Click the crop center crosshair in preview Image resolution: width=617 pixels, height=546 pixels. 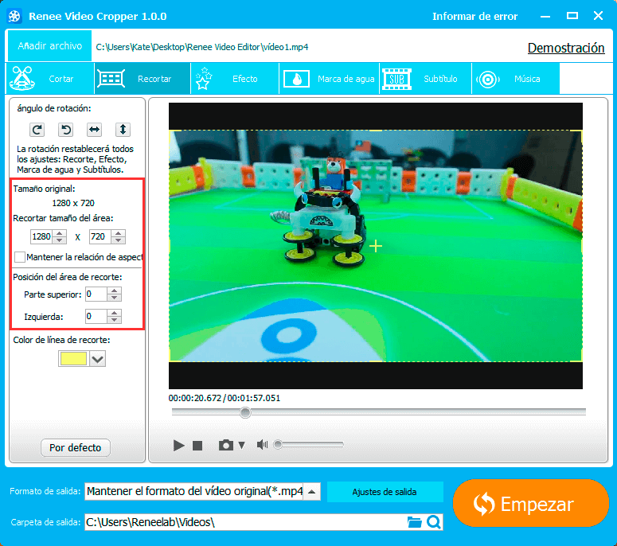(376, 246)
